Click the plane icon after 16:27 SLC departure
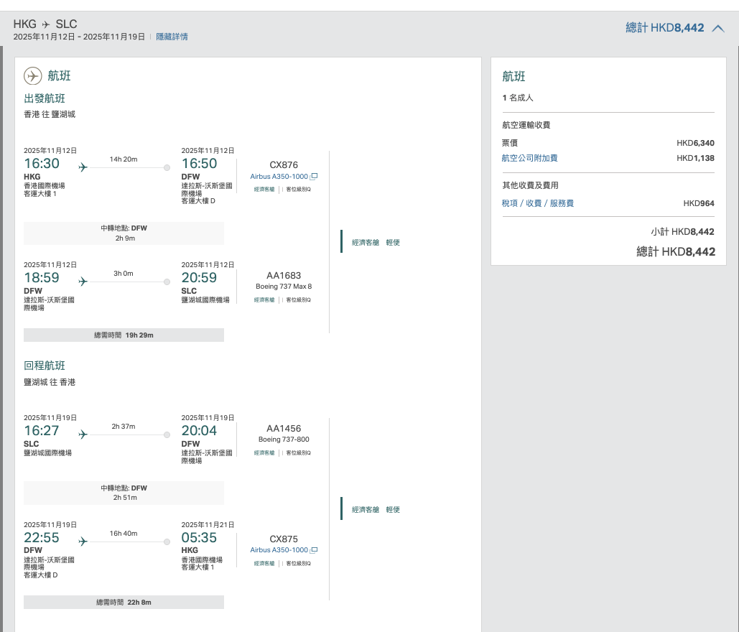Screen dimensions: 739x632 pos(83,434)
